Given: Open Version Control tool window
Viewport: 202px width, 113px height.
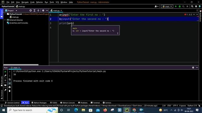Looking at the screenshot, I should pos(12,103).
